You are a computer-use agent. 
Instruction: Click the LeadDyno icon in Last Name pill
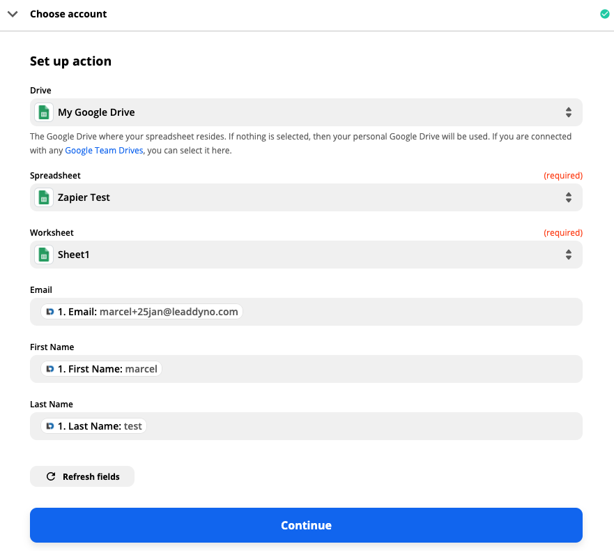(50, 426)
